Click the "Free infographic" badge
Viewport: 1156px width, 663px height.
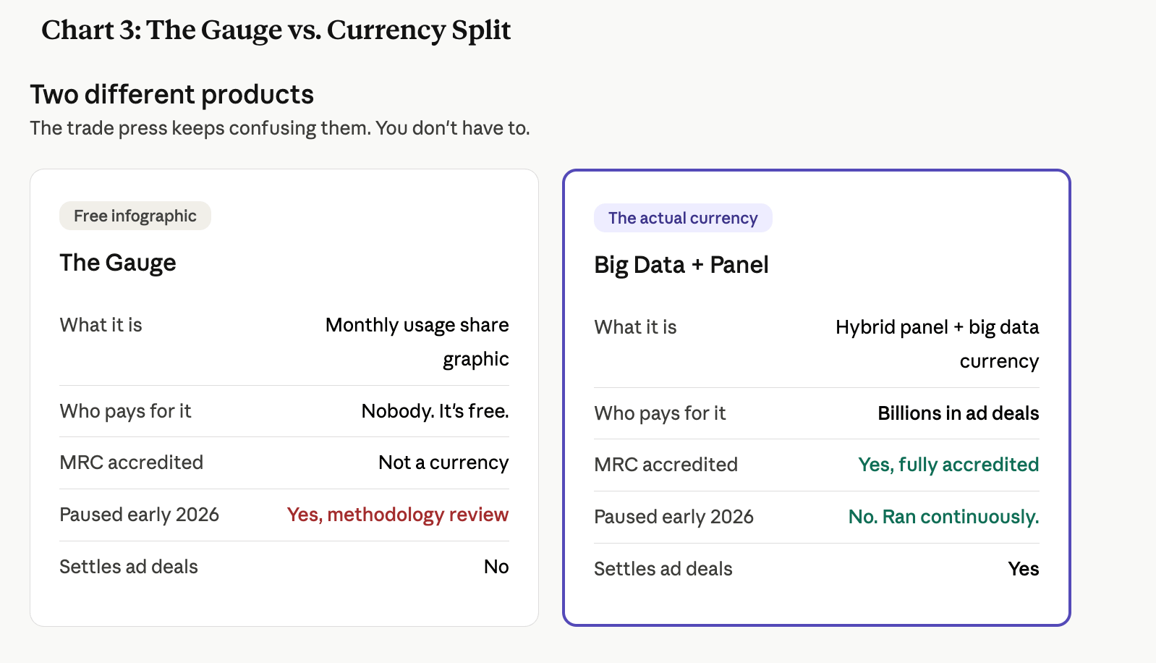[x=135, y=216]
